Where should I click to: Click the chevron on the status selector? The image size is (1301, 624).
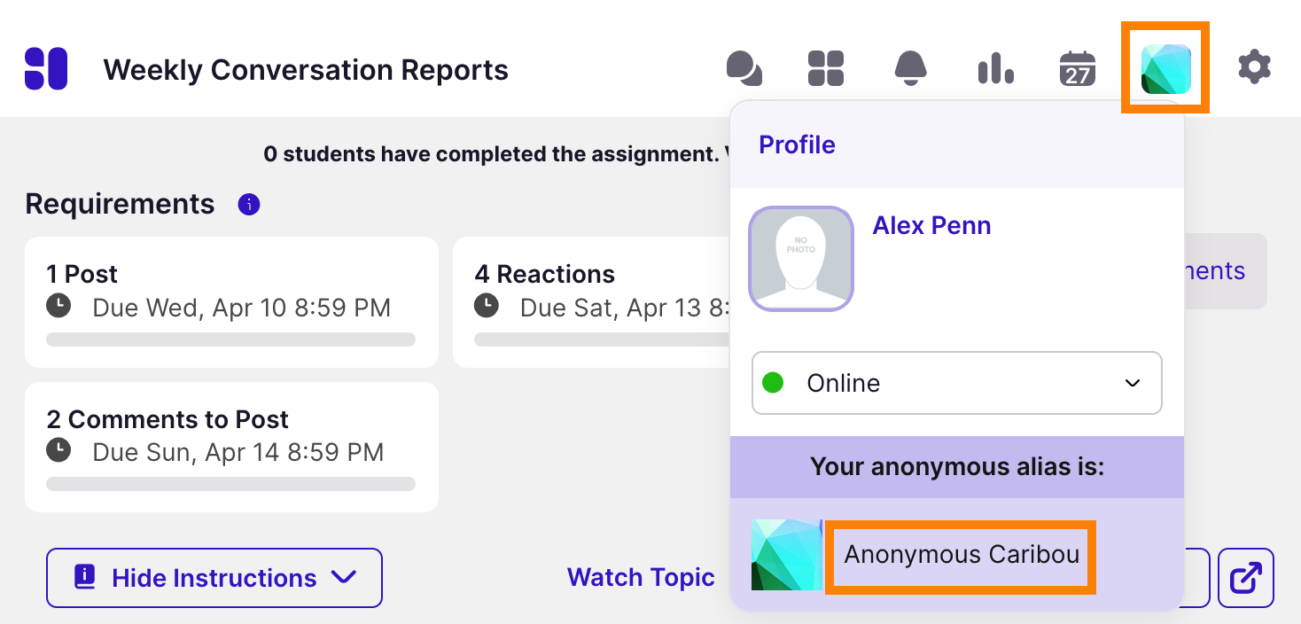[x=1132, y=383]
